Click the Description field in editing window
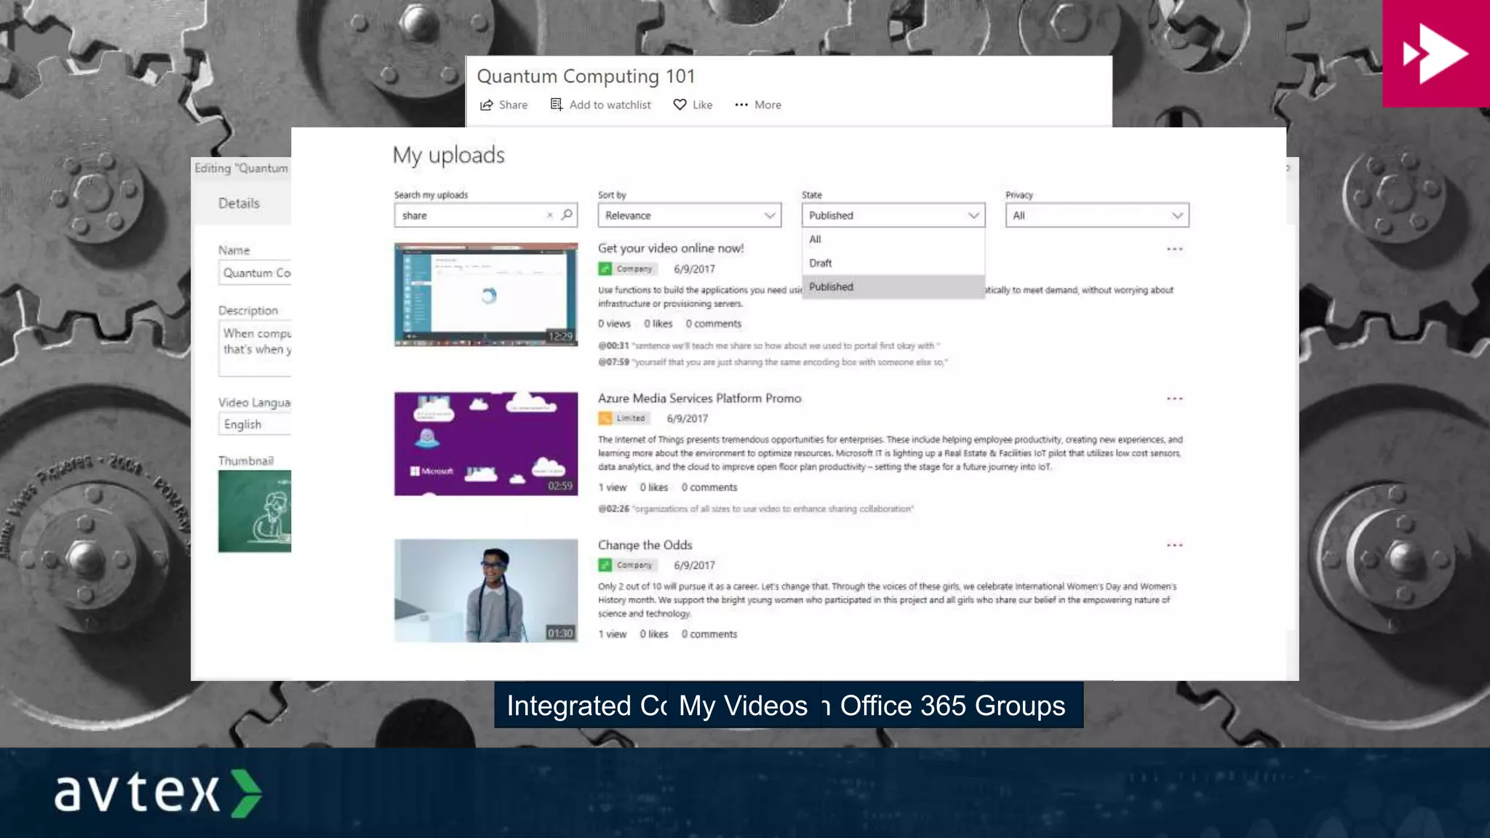The height and width of the screenshot is (838, 1490). point(255,349)
